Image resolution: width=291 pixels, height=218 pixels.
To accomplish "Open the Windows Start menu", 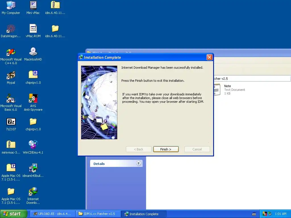I will [x=14, y=214].
